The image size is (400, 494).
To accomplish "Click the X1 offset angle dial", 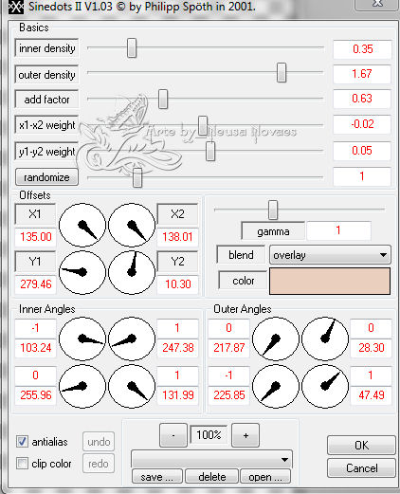I will pyautogui.click(x=82, y=225).
